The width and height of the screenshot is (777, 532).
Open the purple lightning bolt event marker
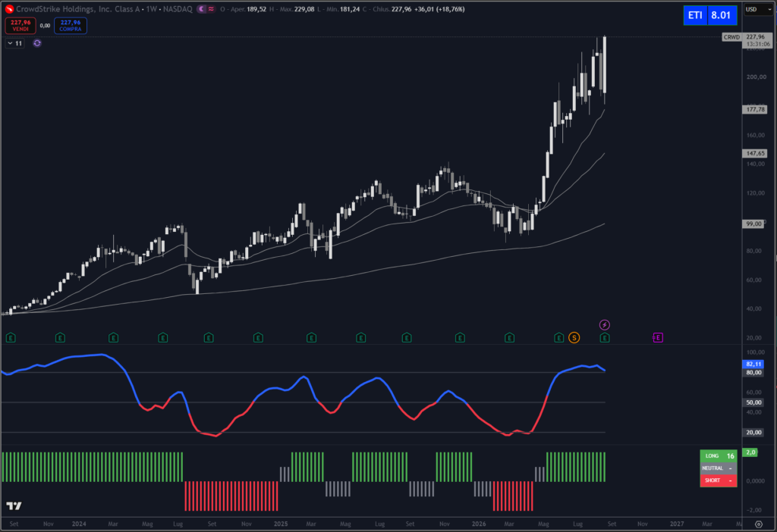coord(605,324)
